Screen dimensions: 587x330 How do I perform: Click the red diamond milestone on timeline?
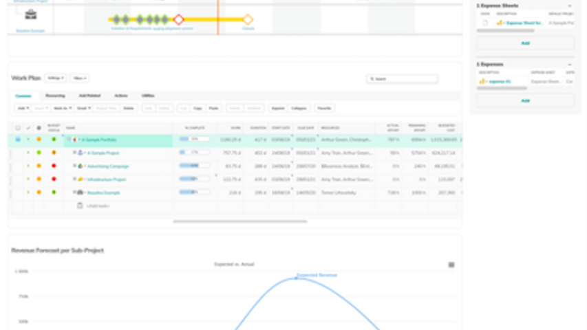pos(179,19)
